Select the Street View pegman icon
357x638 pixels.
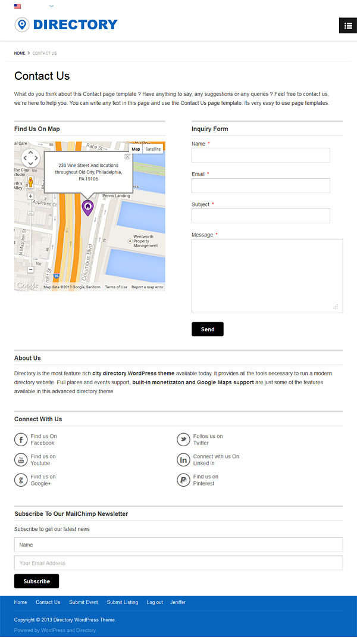30,182
